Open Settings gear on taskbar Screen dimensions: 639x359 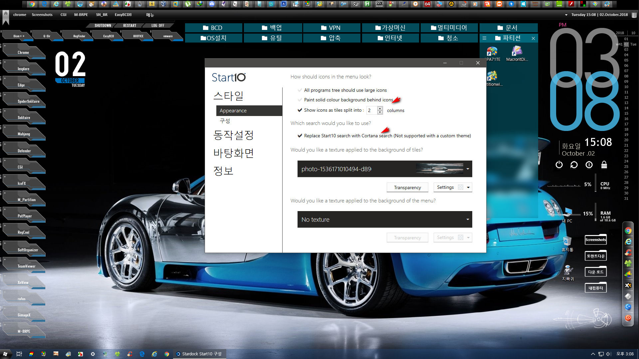[x=93, y=354]
